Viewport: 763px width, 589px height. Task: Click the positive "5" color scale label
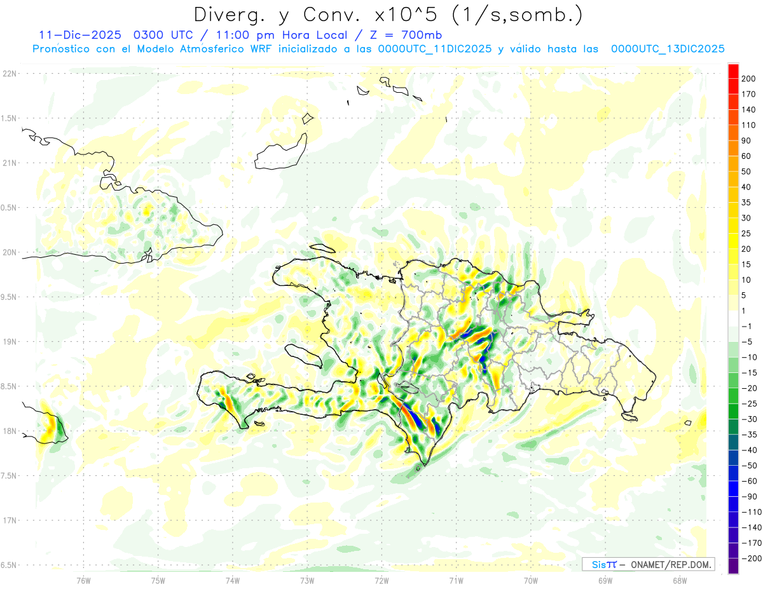[x=744, y=295]
